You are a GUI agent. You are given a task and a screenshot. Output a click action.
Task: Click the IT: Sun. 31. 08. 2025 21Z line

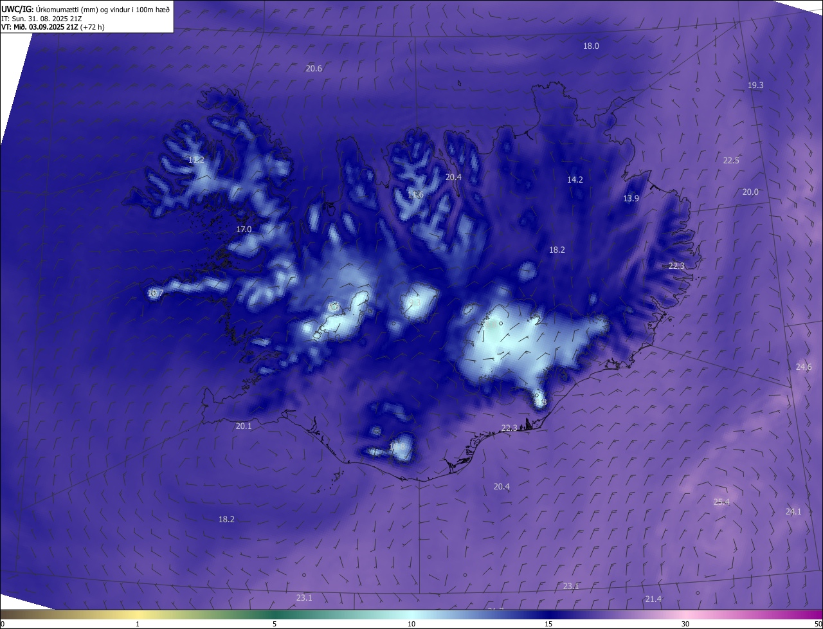41,19
